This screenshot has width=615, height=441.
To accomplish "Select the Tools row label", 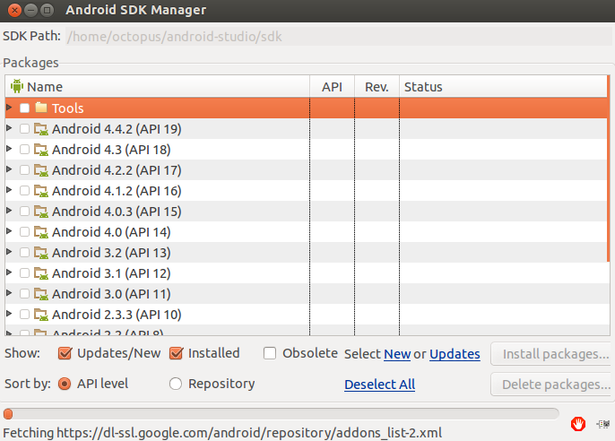I will (68, 108).
